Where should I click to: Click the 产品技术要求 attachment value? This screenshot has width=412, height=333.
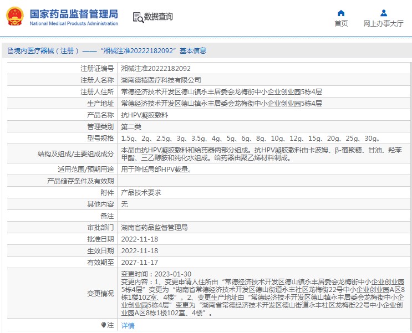point(141,192)
